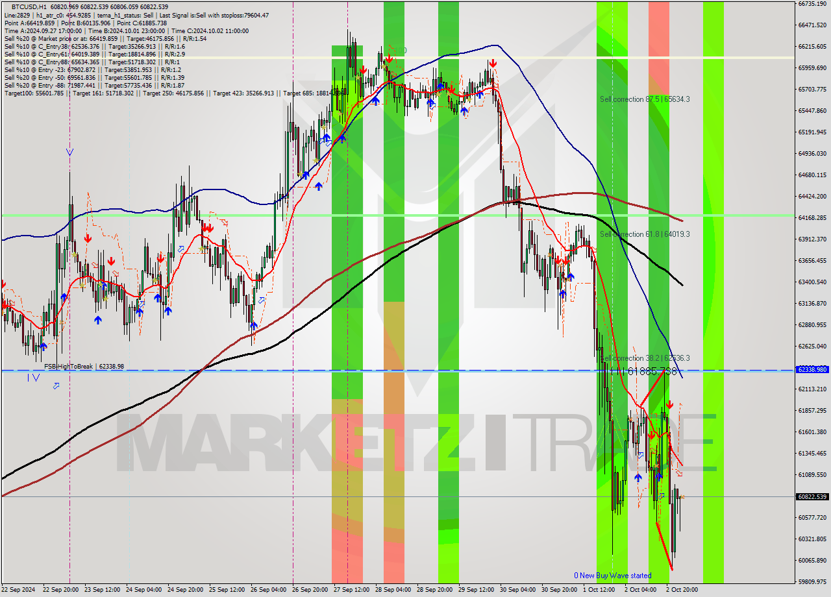Click time axis label '29 Sep 12:00'

pos(476,590)
